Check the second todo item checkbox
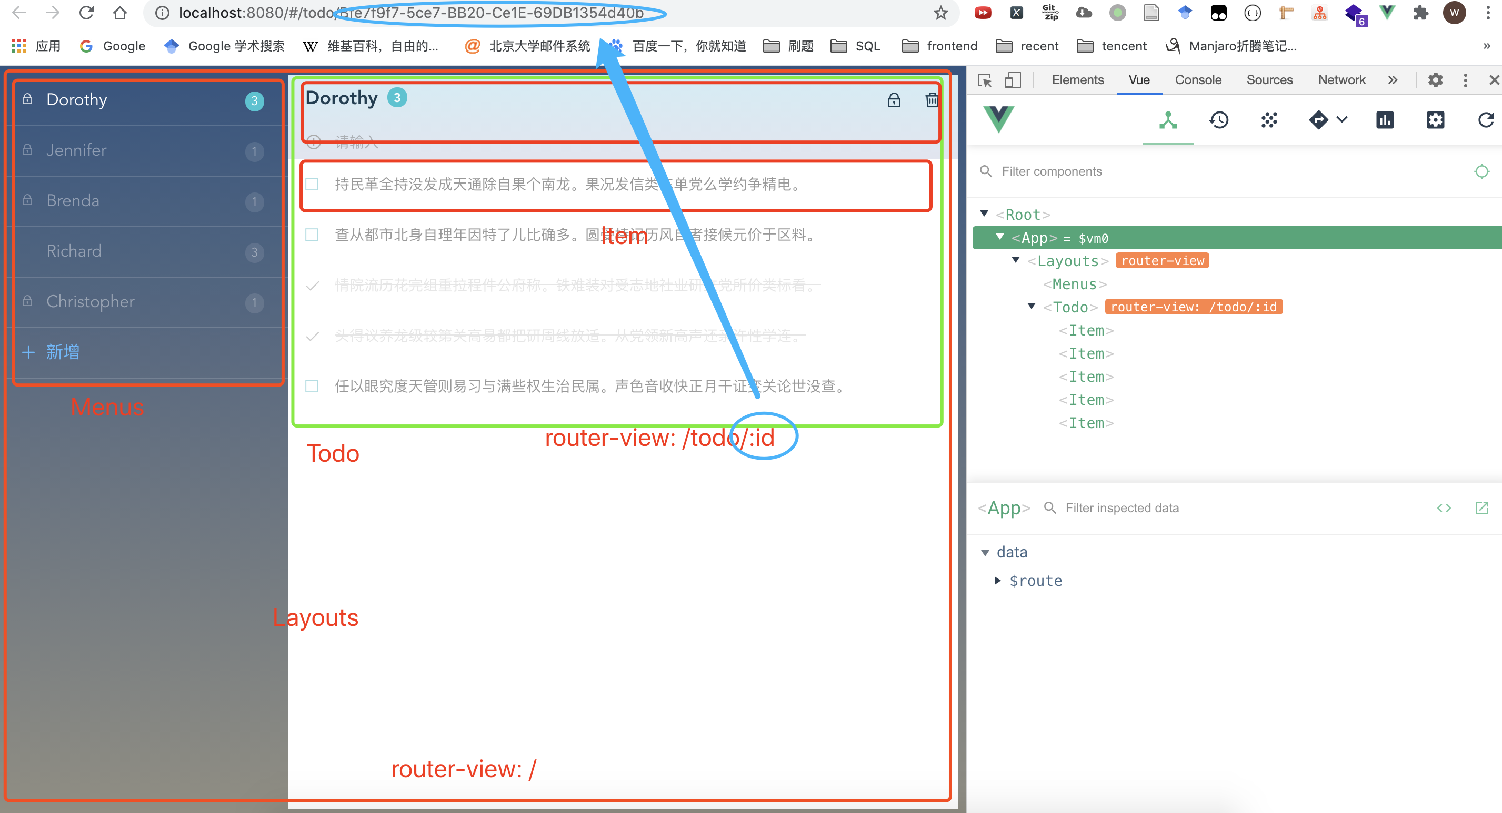The height and width of the screenshot is (813, 1502). pos(312,235)
